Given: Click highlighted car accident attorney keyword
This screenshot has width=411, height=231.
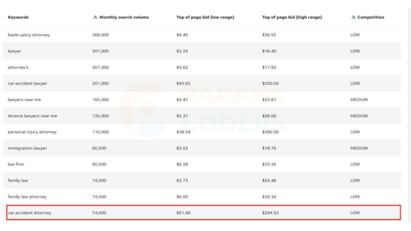Looking at the screenshot, I should (29, 213).
